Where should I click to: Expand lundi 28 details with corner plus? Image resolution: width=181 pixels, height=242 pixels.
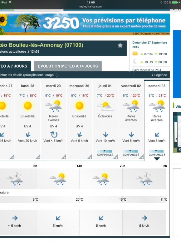tap(38, 157)
